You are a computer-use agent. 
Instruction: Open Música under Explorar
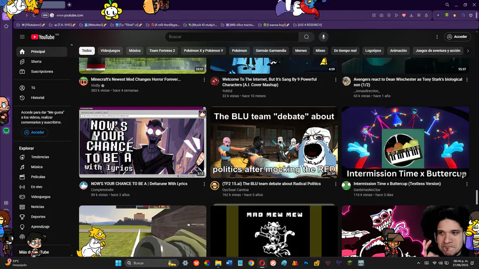[x=42, y=167]
